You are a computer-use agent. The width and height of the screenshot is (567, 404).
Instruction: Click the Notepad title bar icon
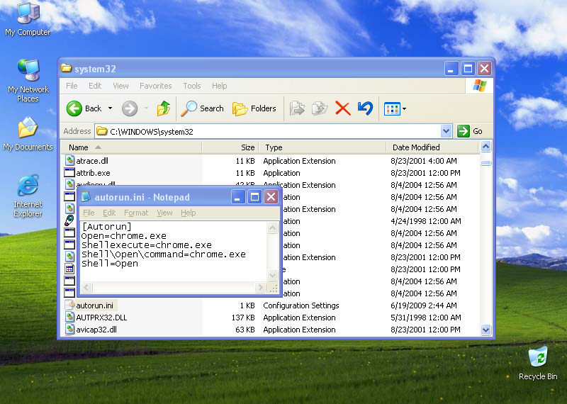[86, 197]
